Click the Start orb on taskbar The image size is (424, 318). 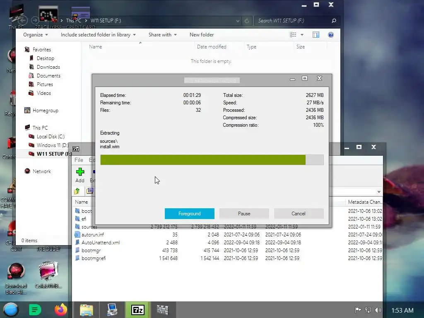(11, 310)
